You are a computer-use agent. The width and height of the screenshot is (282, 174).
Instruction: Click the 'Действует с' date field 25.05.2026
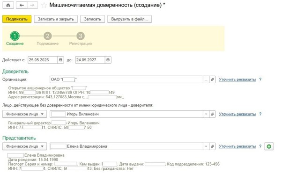(43, 60)
